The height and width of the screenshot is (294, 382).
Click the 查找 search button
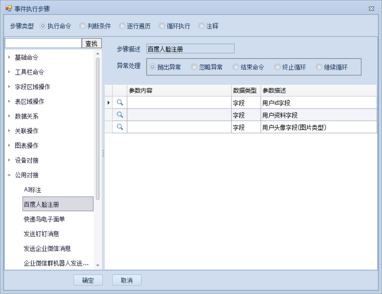coord(91,43)
